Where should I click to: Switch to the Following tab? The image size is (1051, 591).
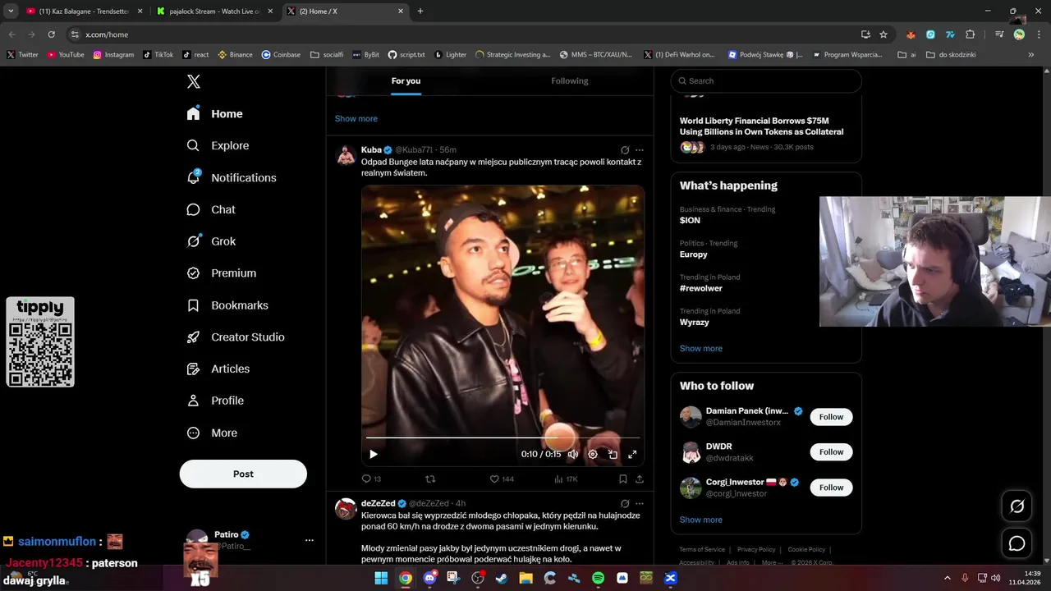[570, 80]
